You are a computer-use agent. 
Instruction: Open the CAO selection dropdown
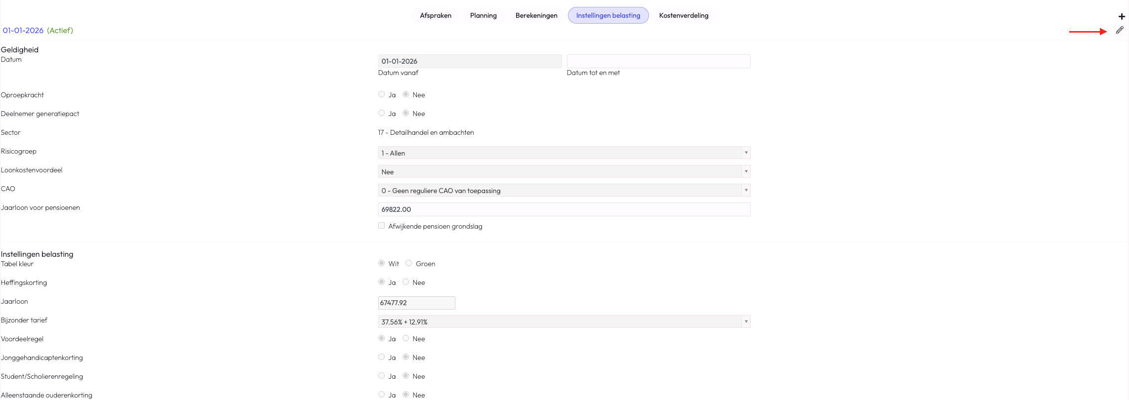click(564, 190)
